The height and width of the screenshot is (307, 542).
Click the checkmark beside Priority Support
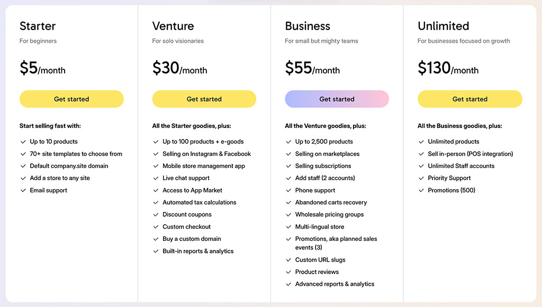point(420,178)
